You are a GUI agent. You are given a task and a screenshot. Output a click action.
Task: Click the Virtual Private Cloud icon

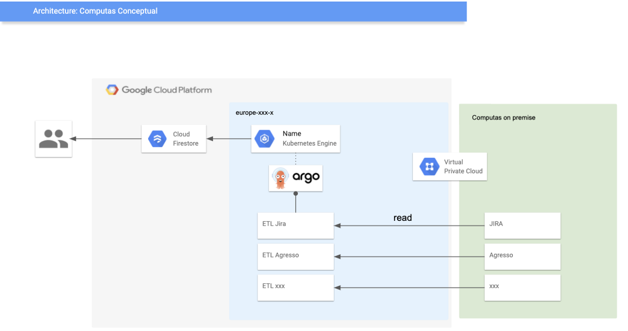click(x=430, y=167)
